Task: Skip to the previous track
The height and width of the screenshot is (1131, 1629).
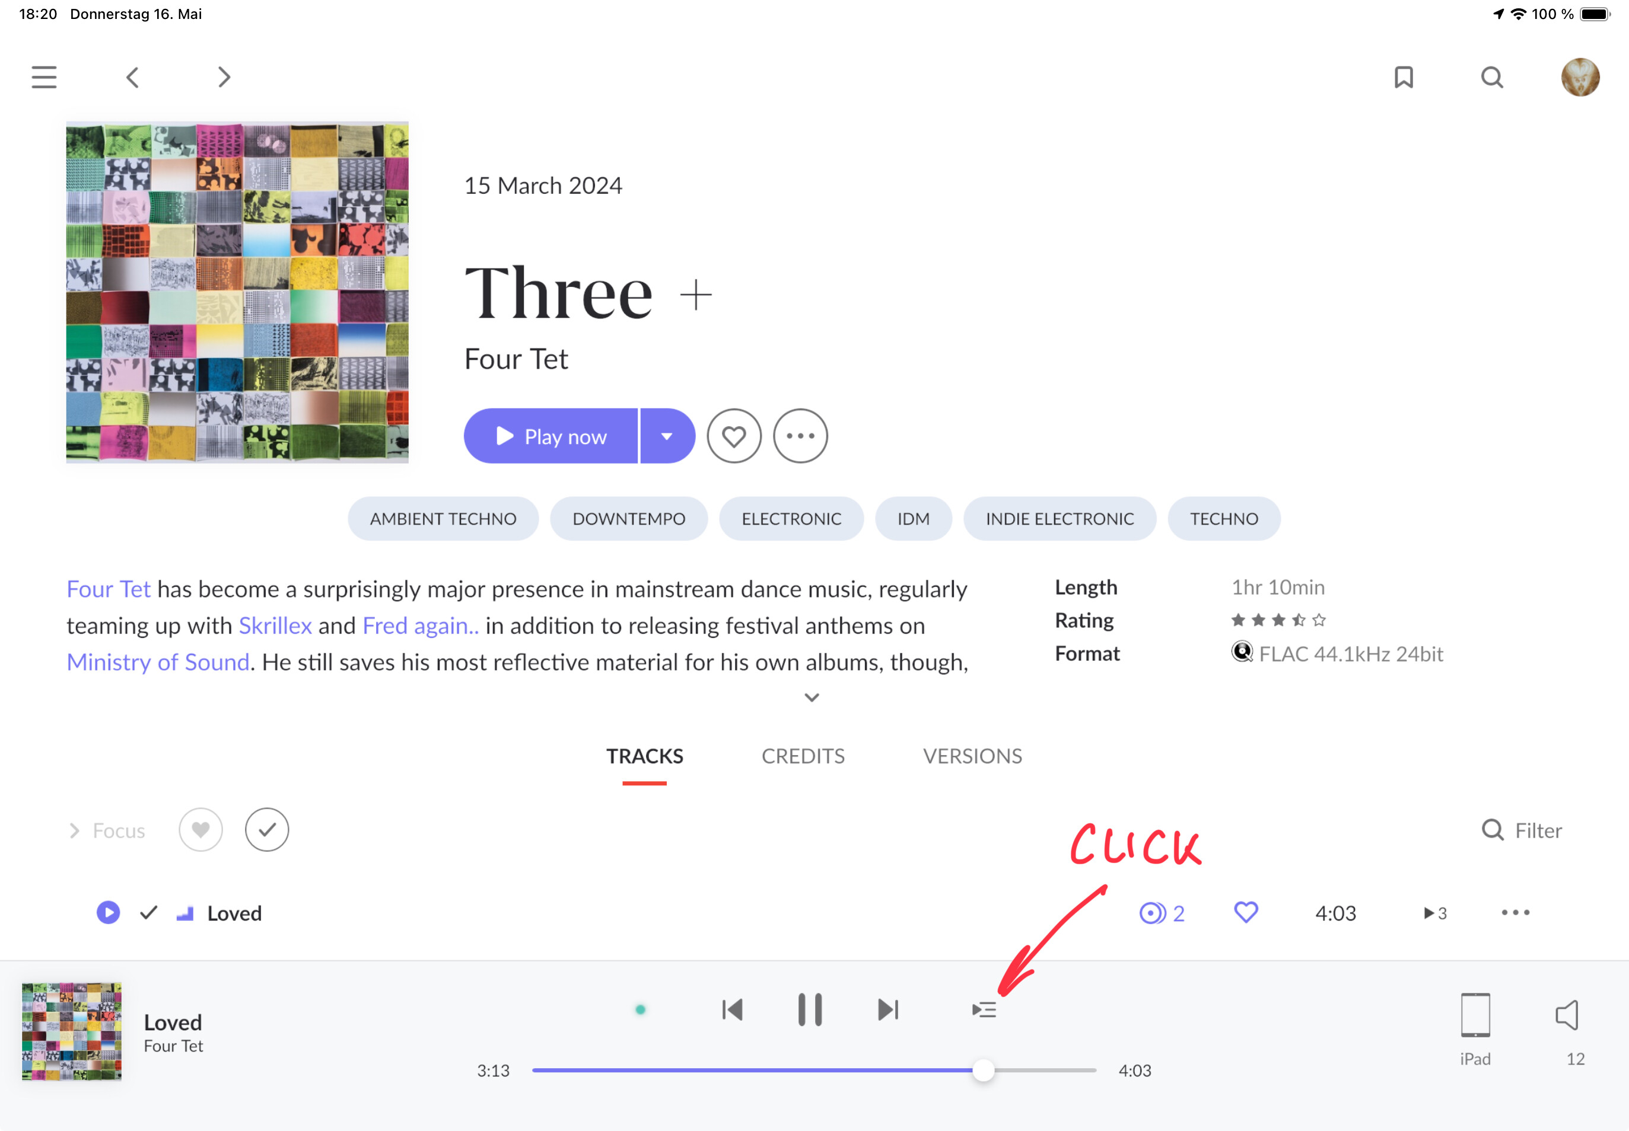Action: (731, 1010)
